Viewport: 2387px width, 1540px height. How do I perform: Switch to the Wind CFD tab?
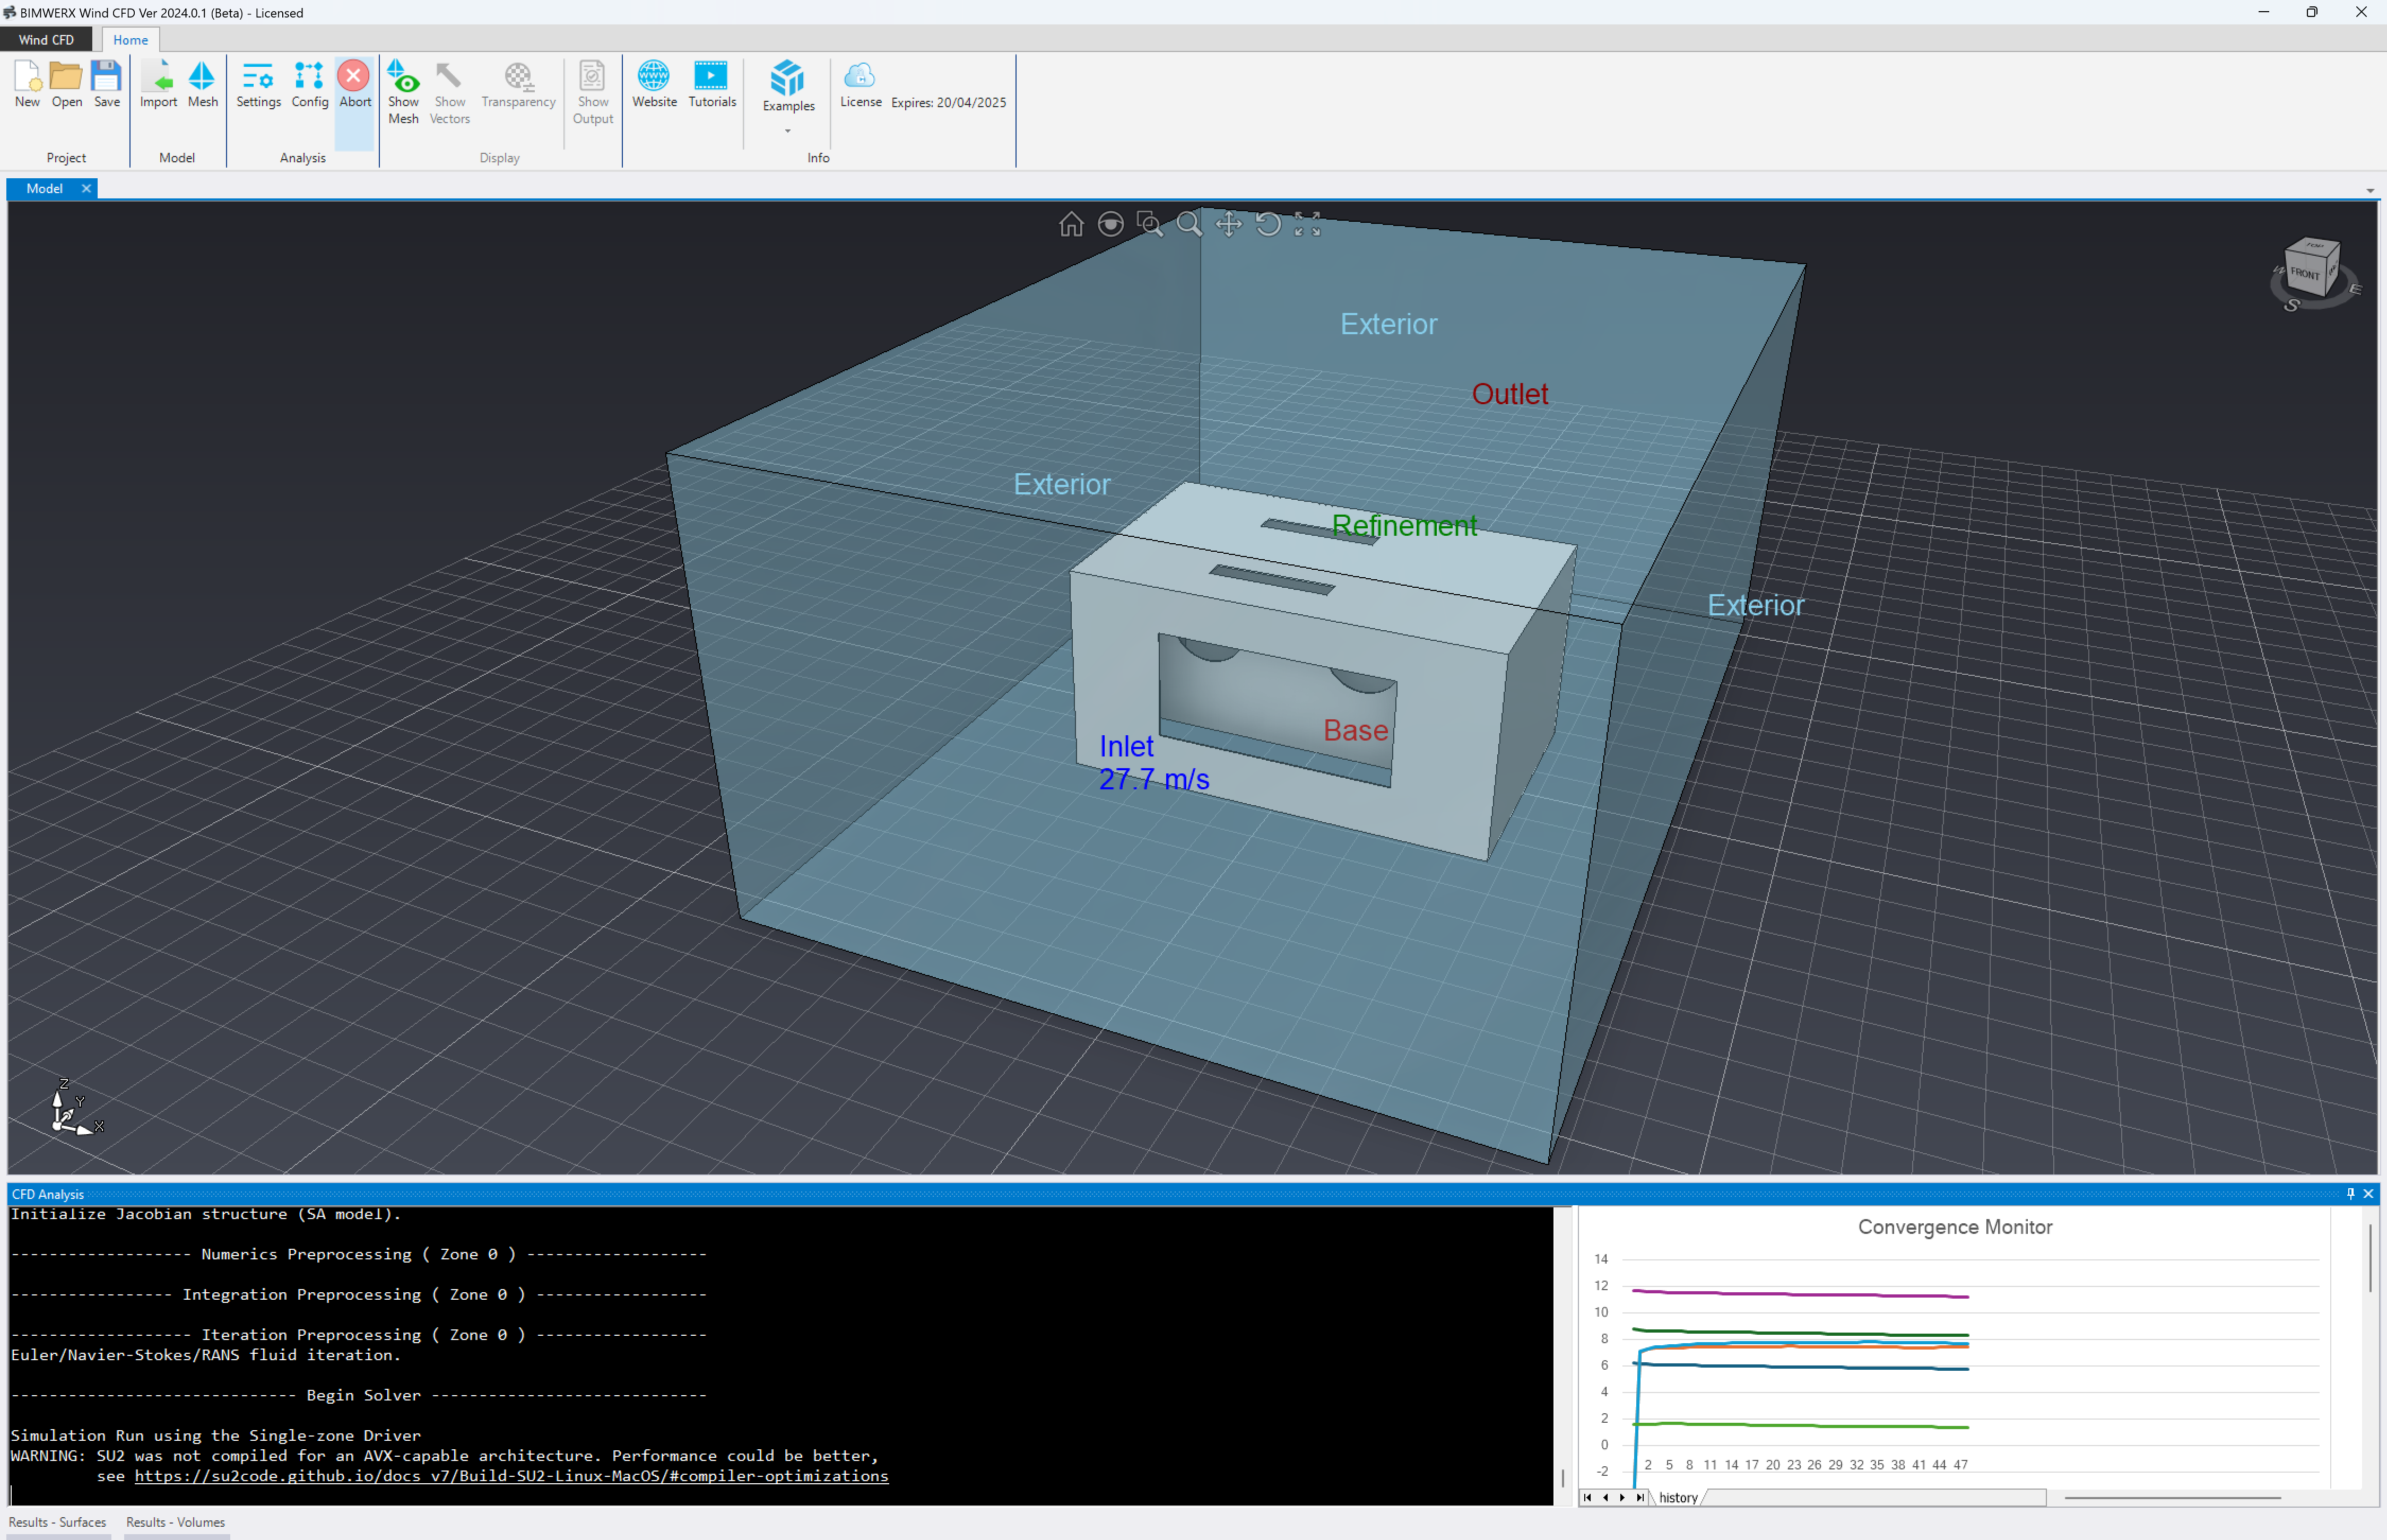point(46,40)
